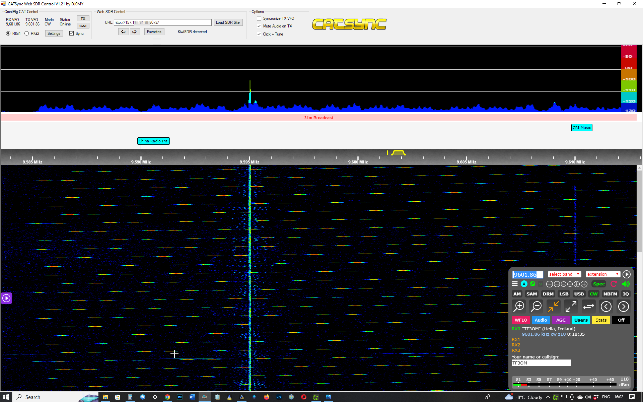The width and height of the screenshot is (643, 402).
Task: Click the zoom-to-band double arrow icon
Action: pyautogui.click(x=588, y=306)
